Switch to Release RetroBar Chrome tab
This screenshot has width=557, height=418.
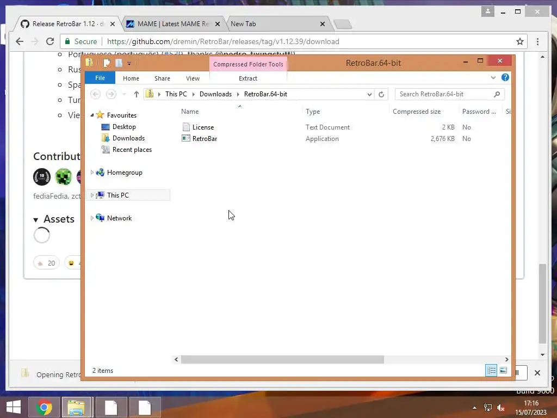coord(67,24)
